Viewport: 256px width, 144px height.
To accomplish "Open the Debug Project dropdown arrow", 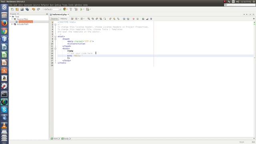I will [x=90, y=9].
